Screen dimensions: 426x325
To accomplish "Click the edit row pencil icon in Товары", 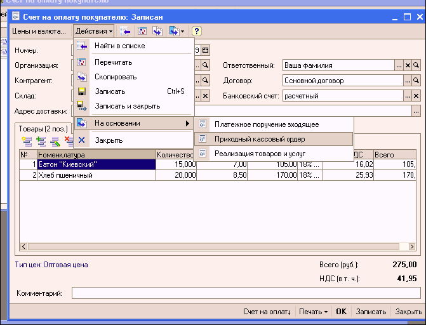I will 55,141.
